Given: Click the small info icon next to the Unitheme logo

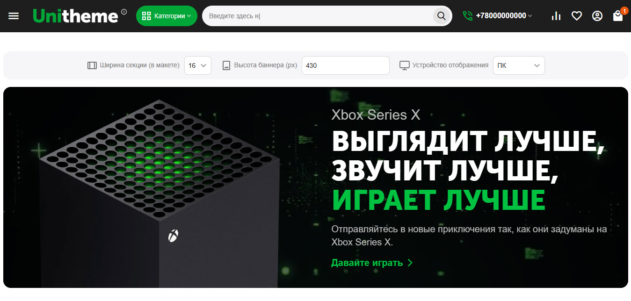Looking at the screenshot, I should pos(124,11).
